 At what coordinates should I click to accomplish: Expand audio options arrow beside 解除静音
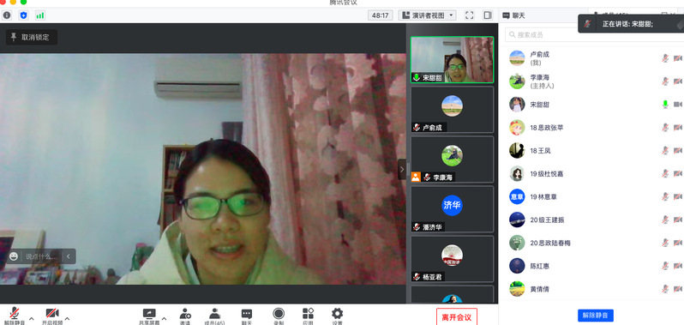[31, 318]
